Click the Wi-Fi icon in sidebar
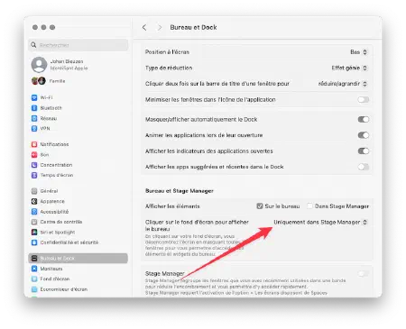This screenshot has width=406, height=329. pos(34,97)
